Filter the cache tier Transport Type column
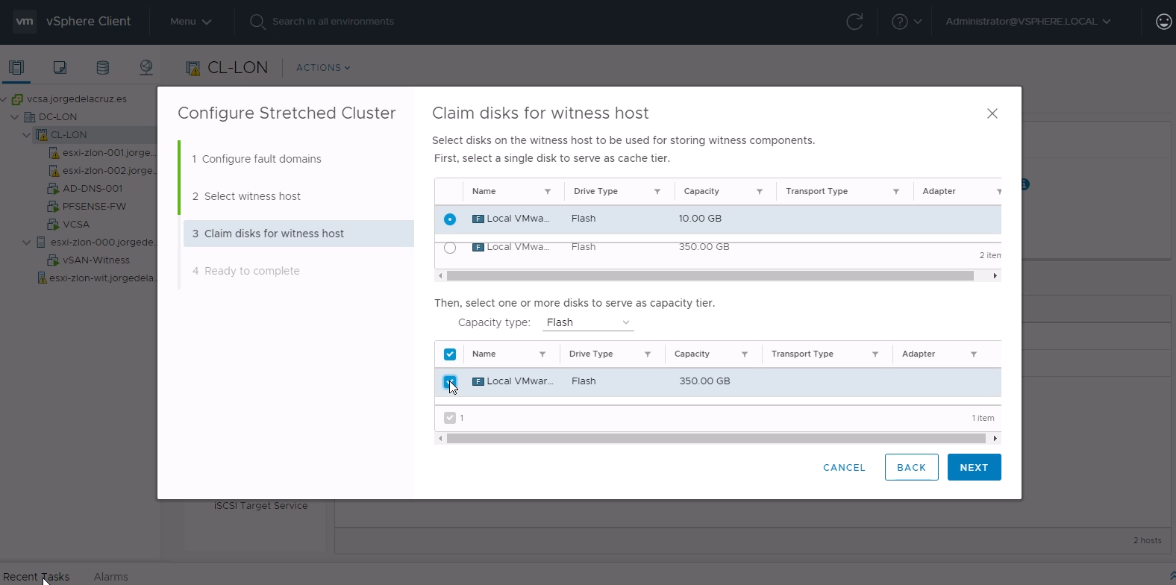The height and width of the screenshot is (585, 1176). click(896, 192)
